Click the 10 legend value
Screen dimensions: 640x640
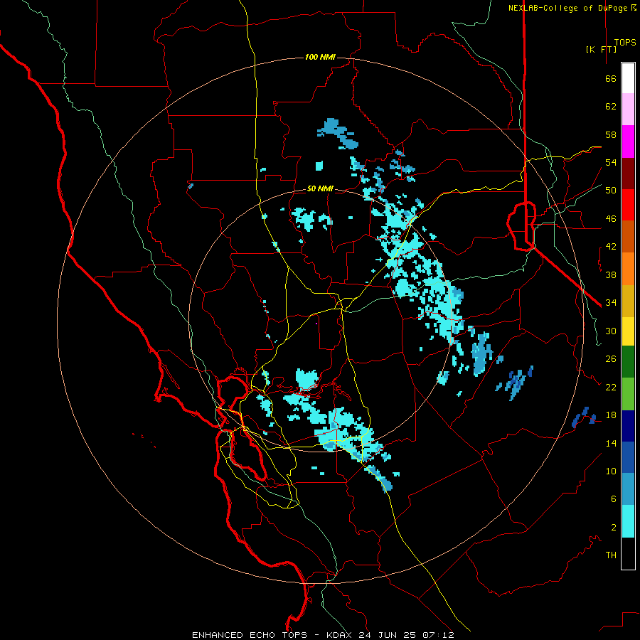[611, 471]
